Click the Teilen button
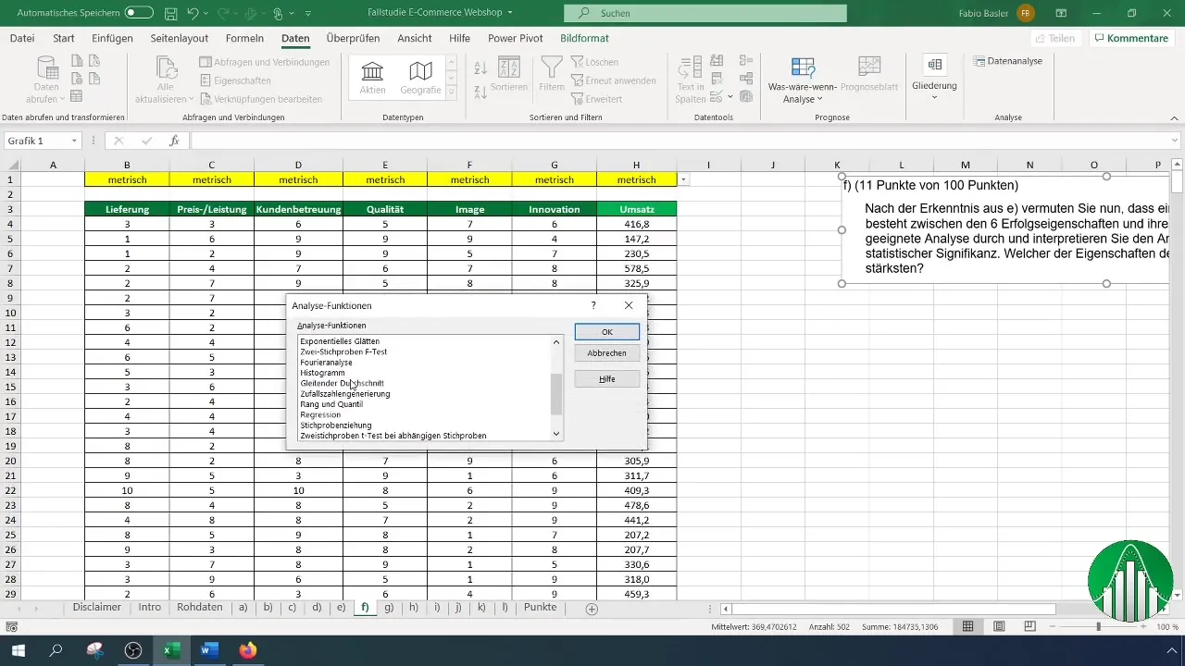This screenshot has height=666, width=1185. pos(1054,38)
